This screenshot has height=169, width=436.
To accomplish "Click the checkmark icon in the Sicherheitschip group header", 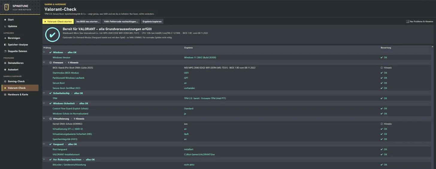I will 51,93.
